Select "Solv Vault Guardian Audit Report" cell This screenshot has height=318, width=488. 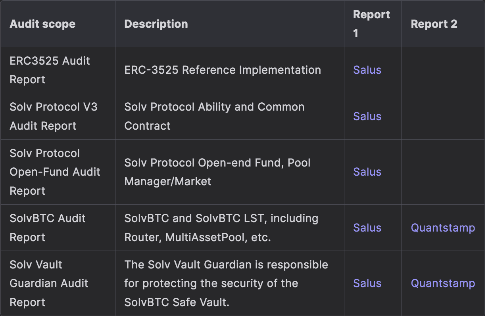[x=49, y=283]
